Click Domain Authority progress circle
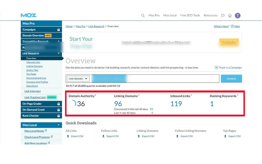 coord(72,104)
